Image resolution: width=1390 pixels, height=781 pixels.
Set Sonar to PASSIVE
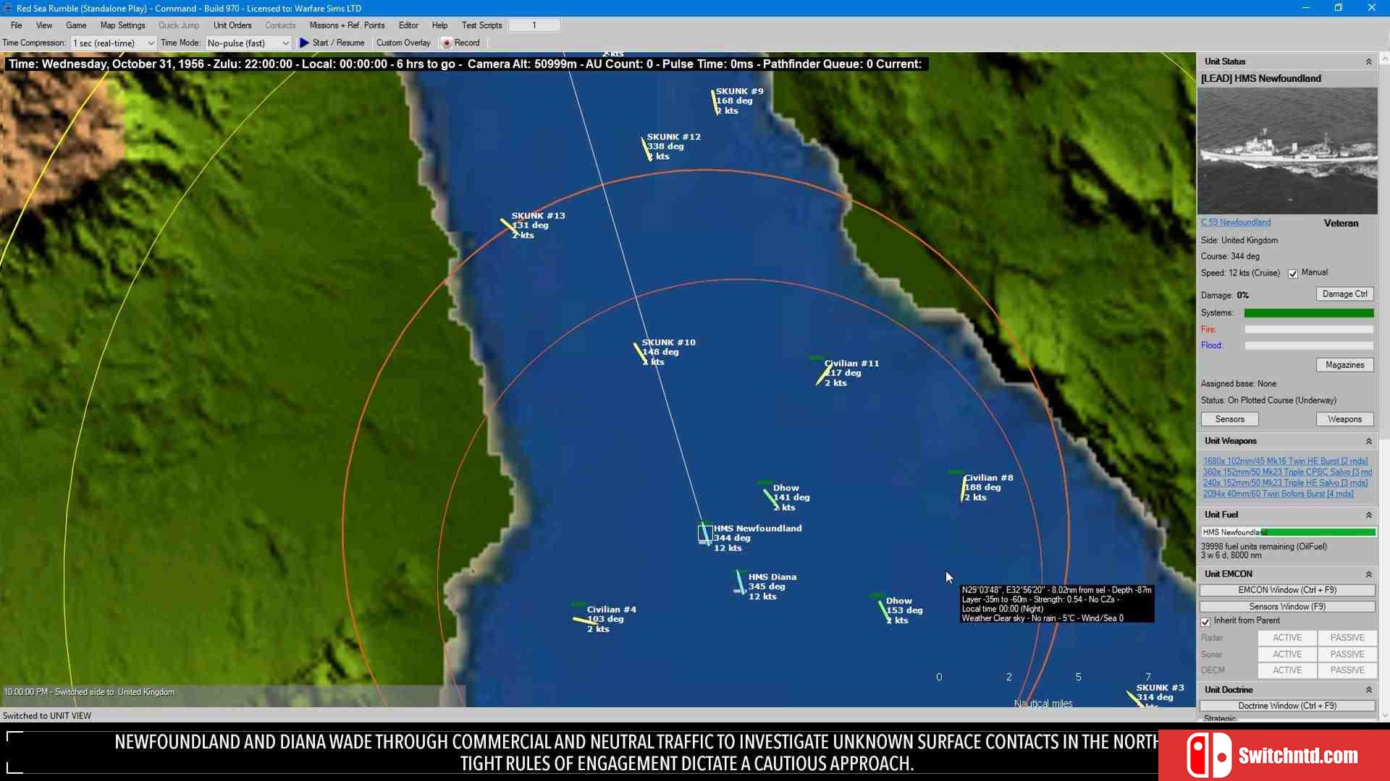pos(1347,654)
